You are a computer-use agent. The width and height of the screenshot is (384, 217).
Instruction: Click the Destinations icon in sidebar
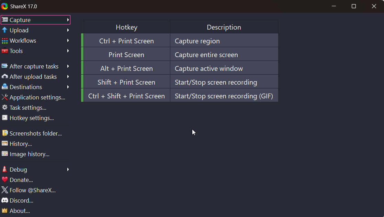point(4,87)
